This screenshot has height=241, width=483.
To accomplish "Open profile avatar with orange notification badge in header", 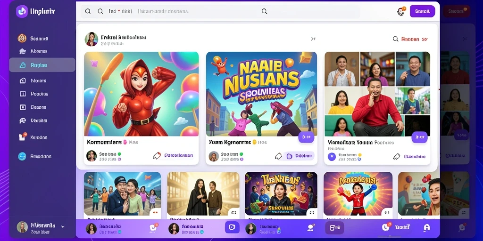I will (401, 11).
